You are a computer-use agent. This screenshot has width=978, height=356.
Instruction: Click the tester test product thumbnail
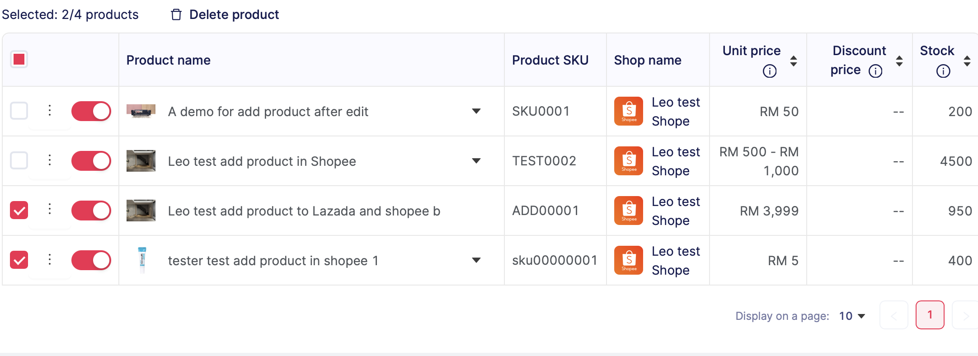click(x=142, y=260)
